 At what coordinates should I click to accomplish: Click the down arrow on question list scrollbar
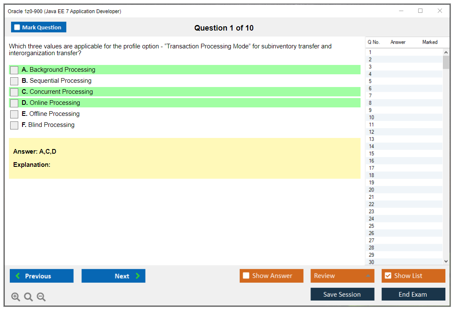pyautogui.click(x=445, y=261)
